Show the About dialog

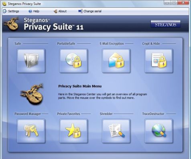60,11
